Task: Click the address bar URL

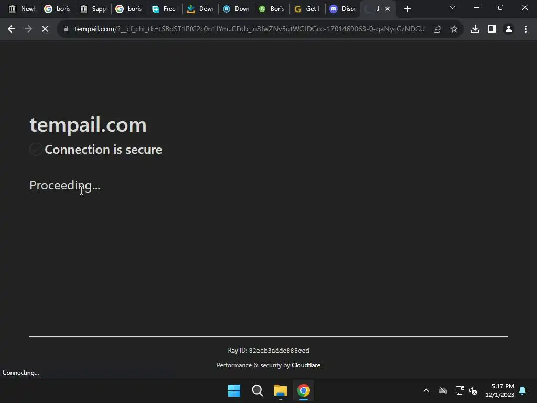Action: pyautogui.click(x=249, y=29)
